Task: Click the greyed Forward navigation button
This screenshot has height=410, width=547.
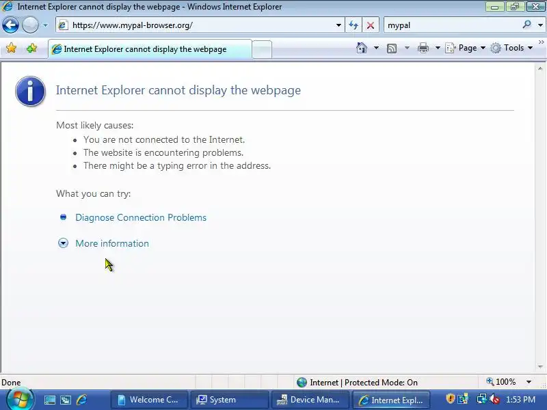Action: [x=30, y=25]
